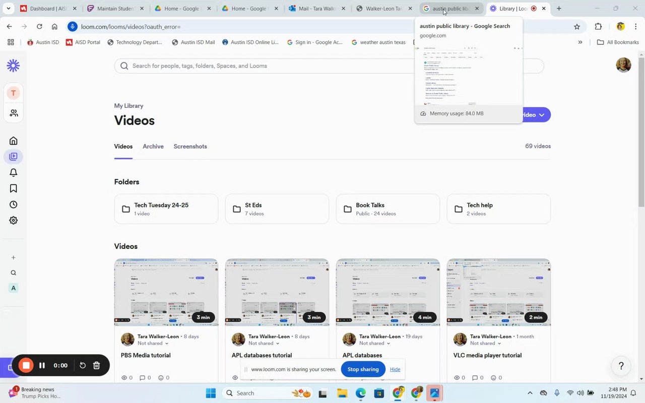Go back with browser back arrow
Viewport: 645px width, 403px height.
click(9, 27)
